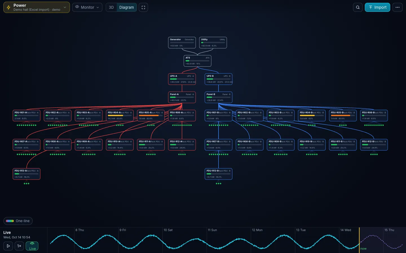
Task: Select the PDU-R04-A node
Action: pos(120,116)
